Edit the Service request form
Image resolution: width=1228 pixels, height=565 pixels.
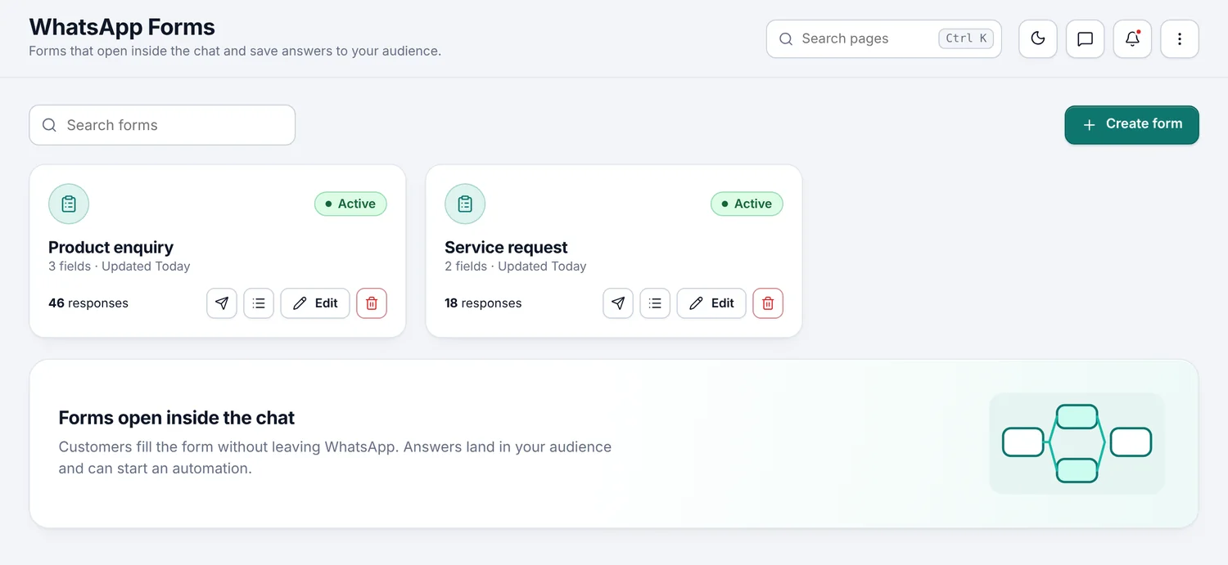711,303
